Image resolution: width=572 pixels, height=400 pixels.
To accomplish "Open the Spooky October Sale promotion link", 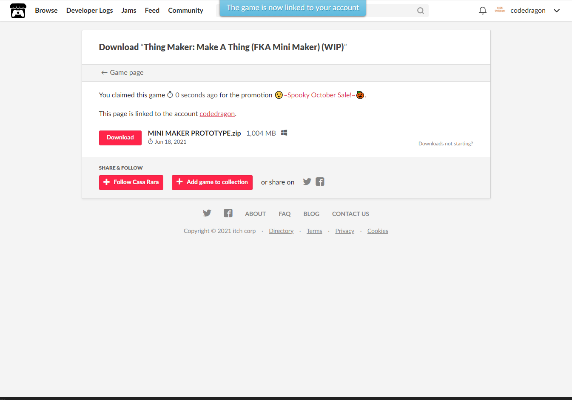I will [x=320, y=95].
